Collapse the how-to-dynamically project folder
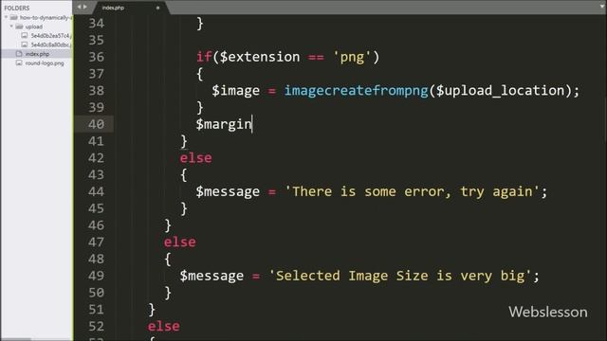 click(6, 17)
